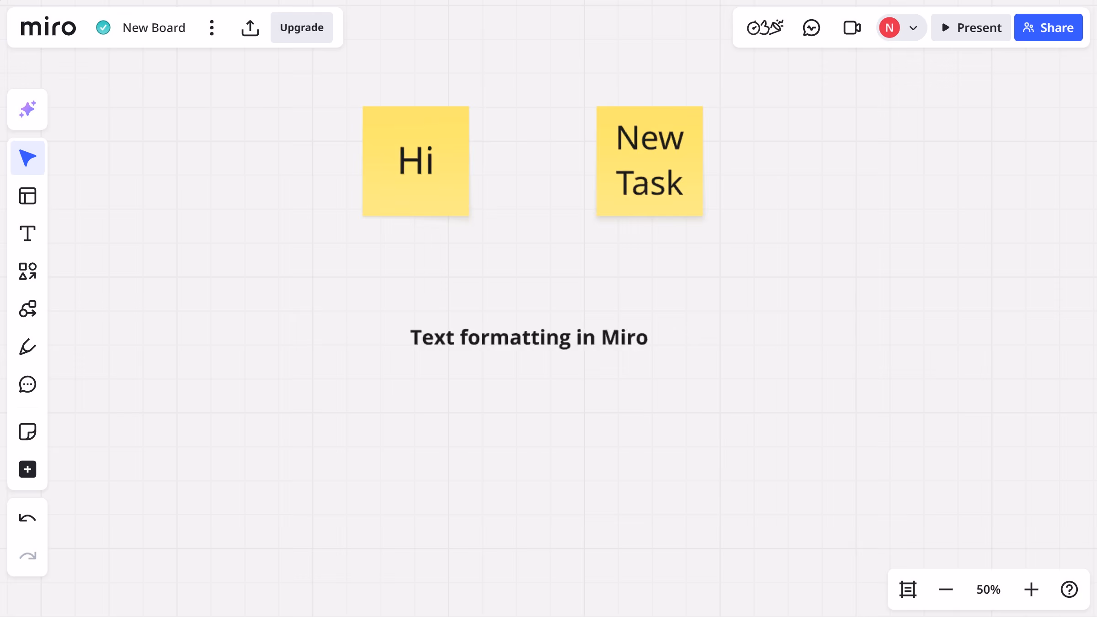Start a video call
This screenshot has height=617, width=1097.
[x=852, y=28]
